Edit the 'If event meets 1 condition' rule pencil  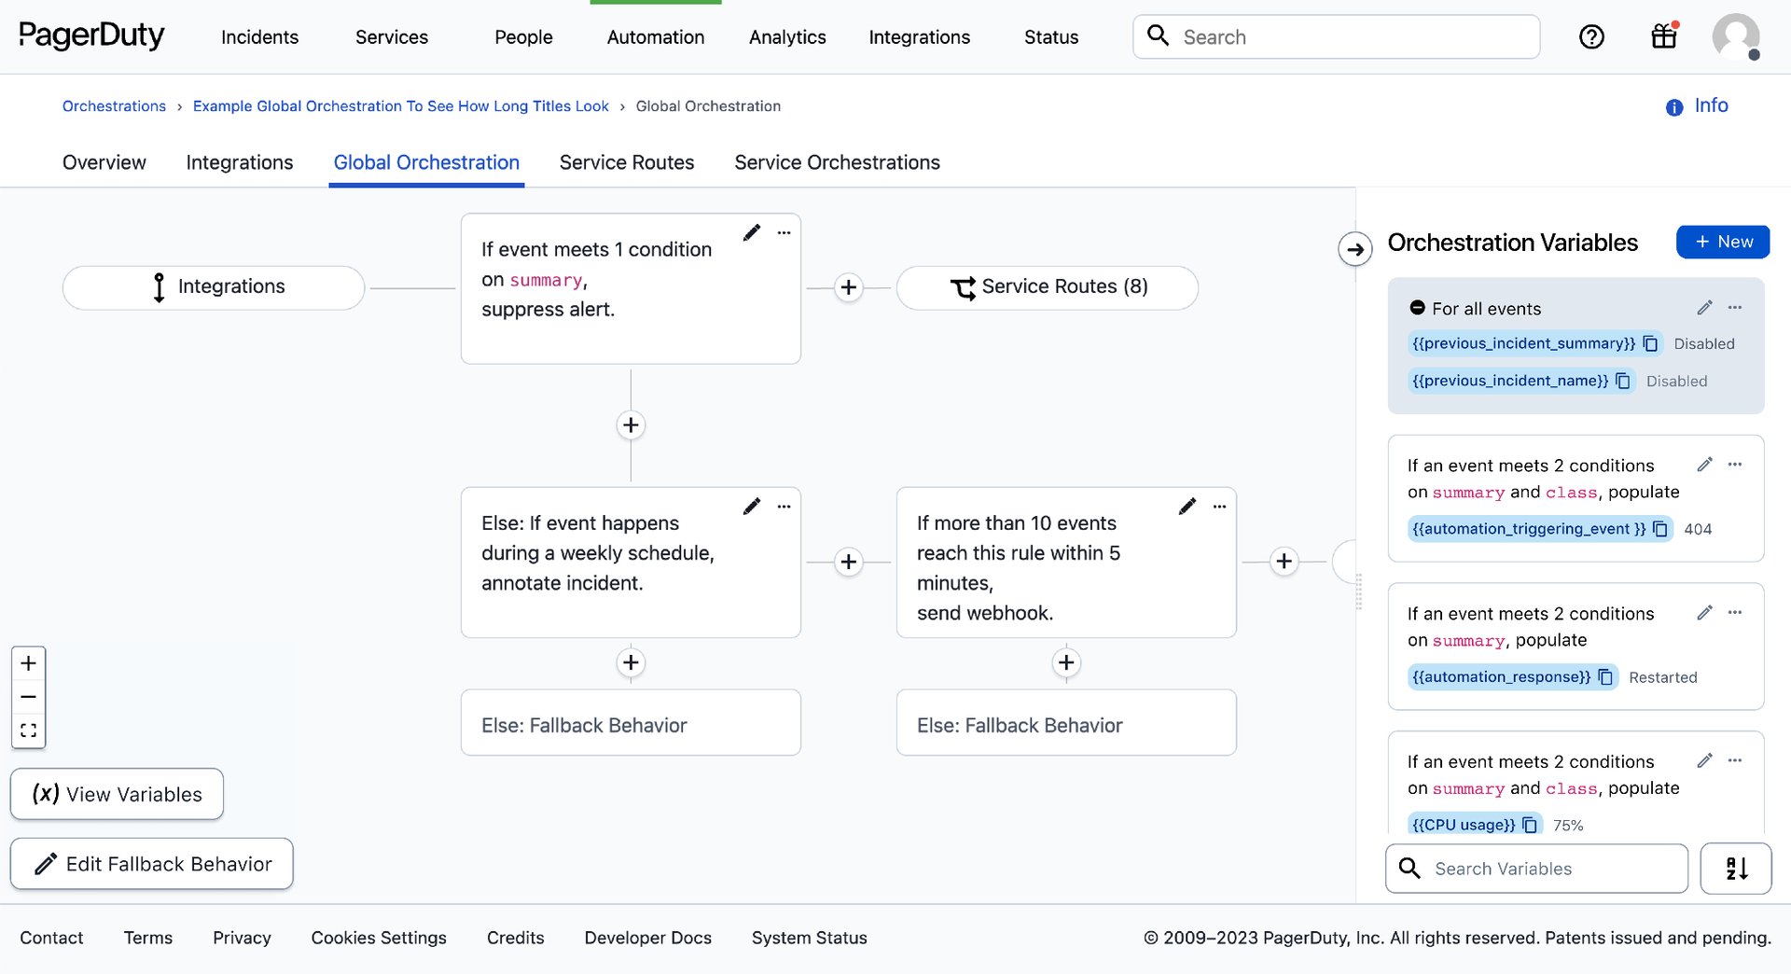pyautogui.click(x=752, y=232)
